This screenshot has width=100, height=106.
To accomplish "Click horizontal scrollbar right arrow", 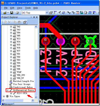I will coord(33,100).
